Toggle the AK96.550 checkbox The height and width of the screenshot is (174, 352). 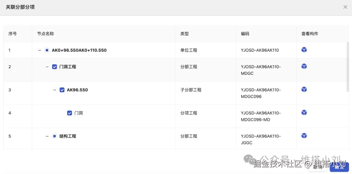[62, 90]
